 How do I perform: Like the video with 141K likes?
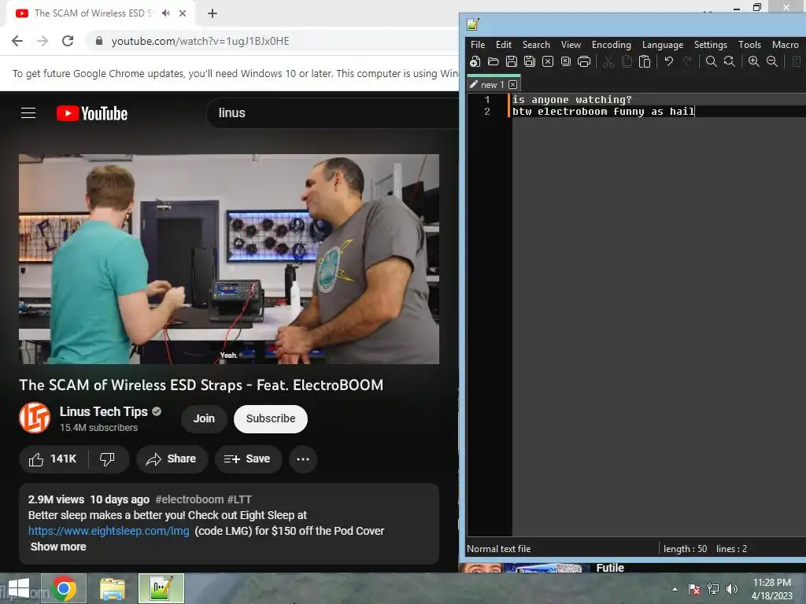coord(53,459)
